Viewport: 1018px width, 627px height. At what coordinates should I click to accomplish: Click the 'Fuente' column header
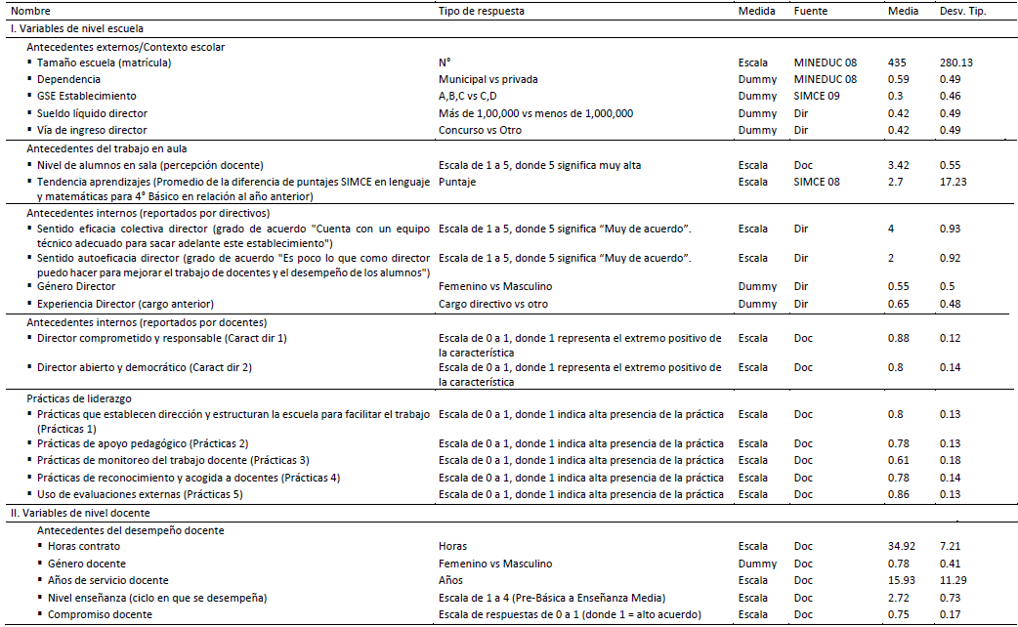coord(813,12)
